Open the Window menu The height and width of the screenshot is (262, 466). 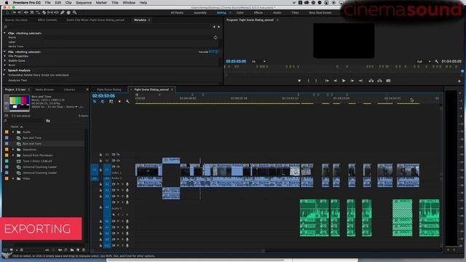[x=129, y=3]
